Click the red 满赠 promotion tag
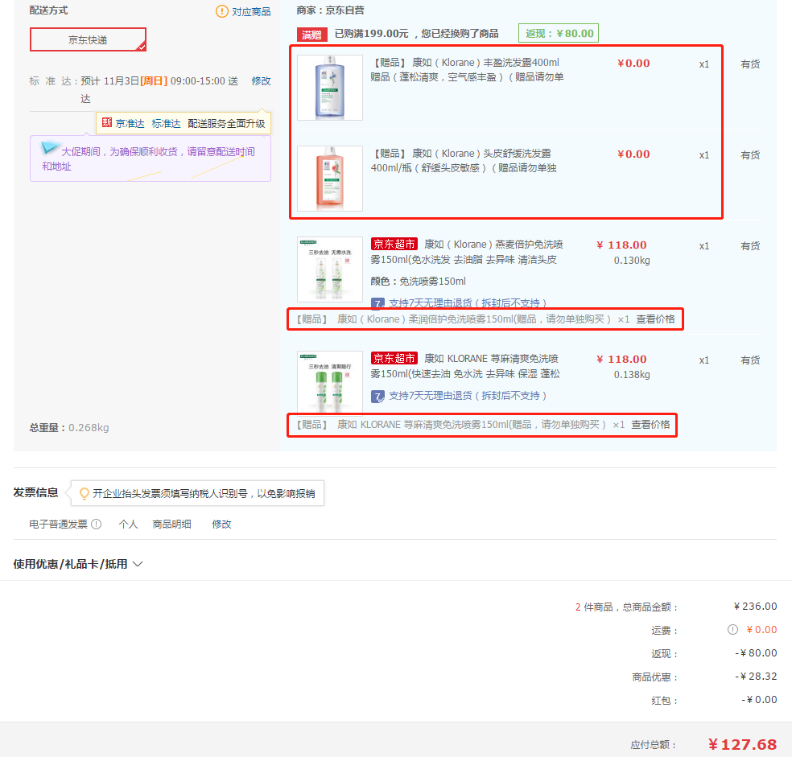The height and width of the screenshot is (757, 792). point(312,35)
